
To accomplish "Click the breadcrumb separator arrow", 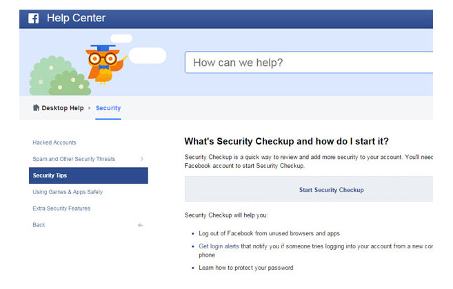I will [x=90, y=109].
